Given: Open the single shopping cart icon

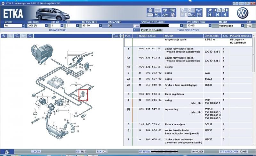Looking at the screenshot, I should pos(199,15).
